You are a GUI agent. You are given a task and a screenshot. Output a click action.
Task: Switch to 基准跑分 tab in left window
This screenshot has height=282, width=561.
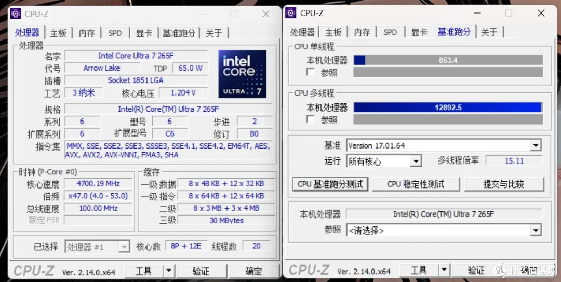[179, 33]
